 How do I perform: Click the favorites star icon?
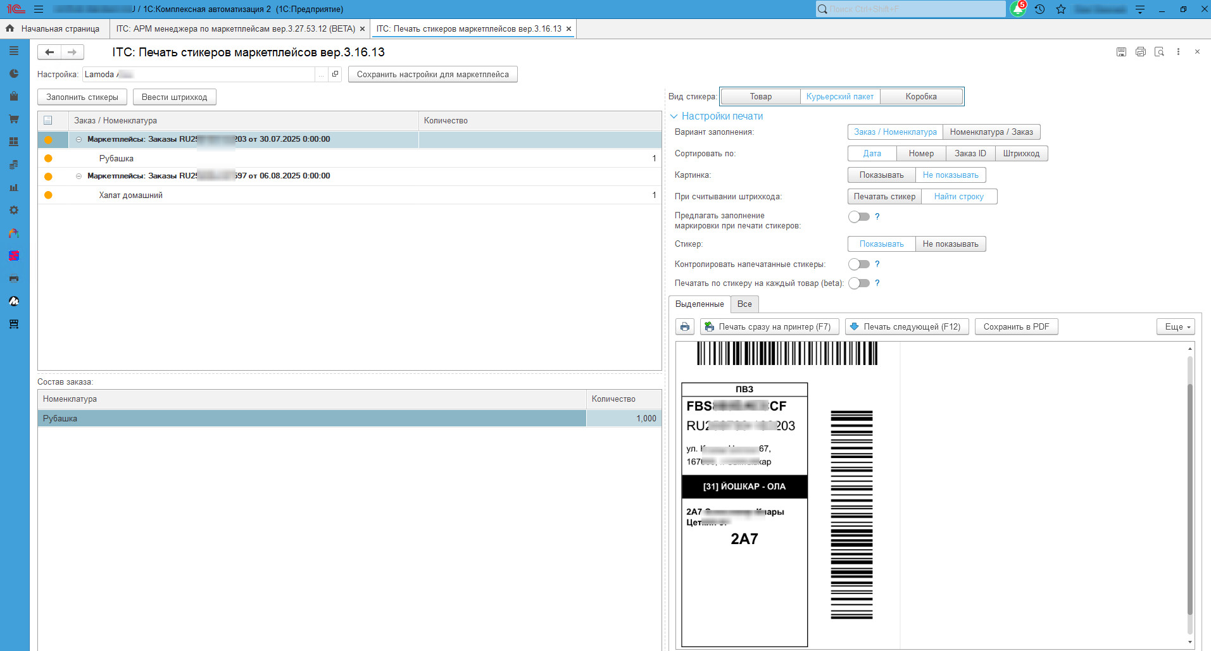1061,9
